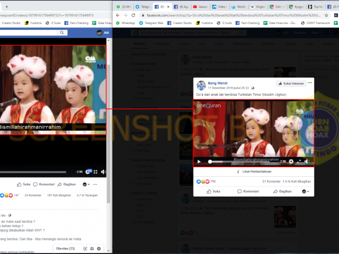Select the Postingan search results tab
Screen dimensions: 339x254
coord(161,43)
